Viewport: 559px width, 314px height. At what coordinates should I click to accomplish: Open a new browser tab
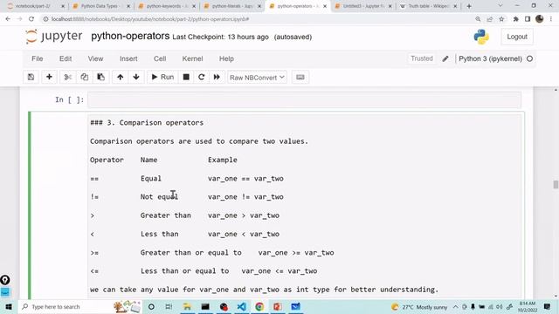point(469,6)
